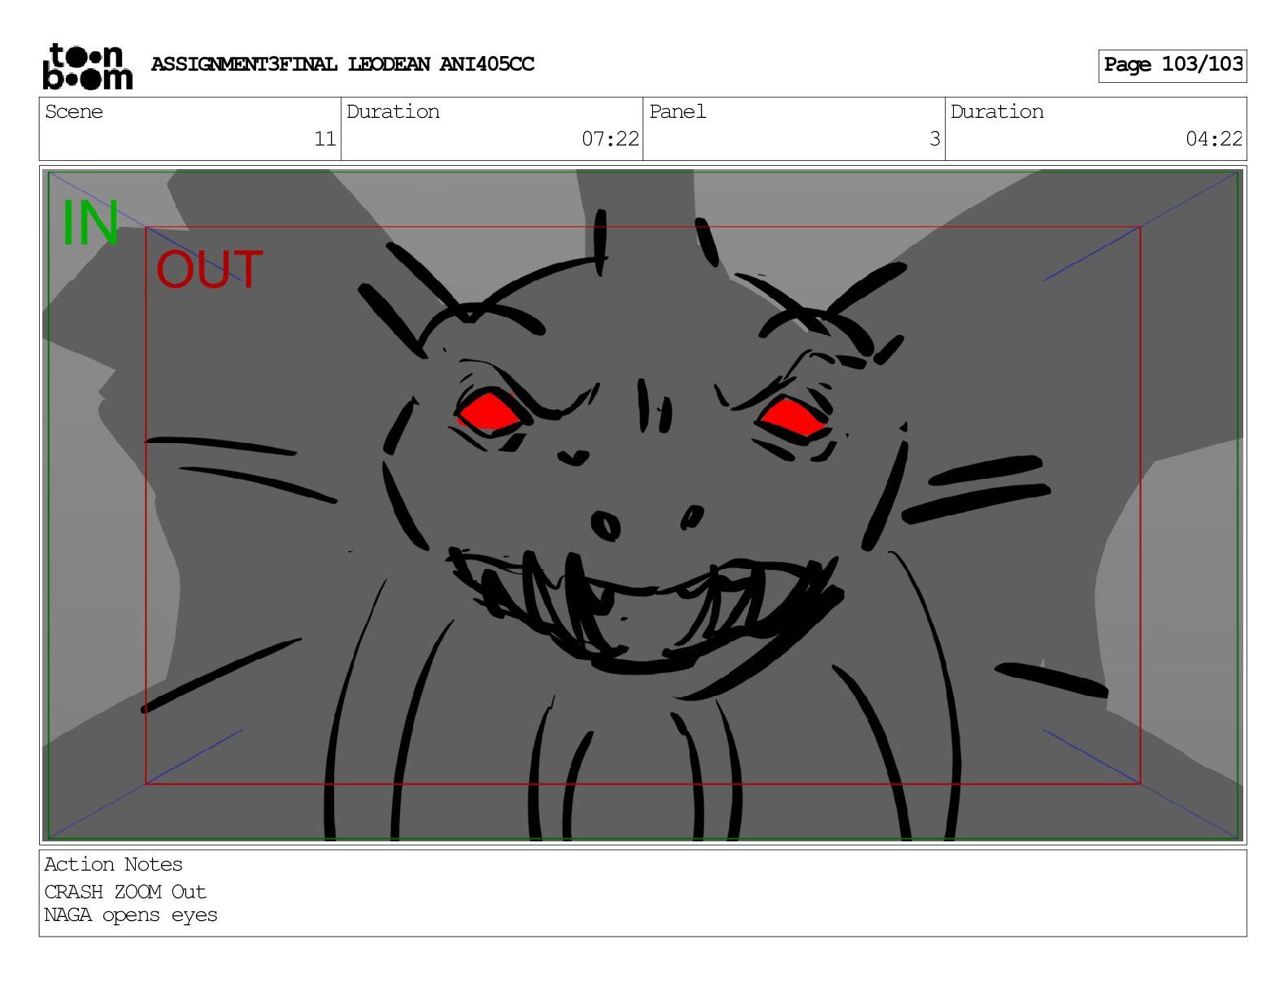Click the Duration label beside Panel

click(x=997, y=111)
